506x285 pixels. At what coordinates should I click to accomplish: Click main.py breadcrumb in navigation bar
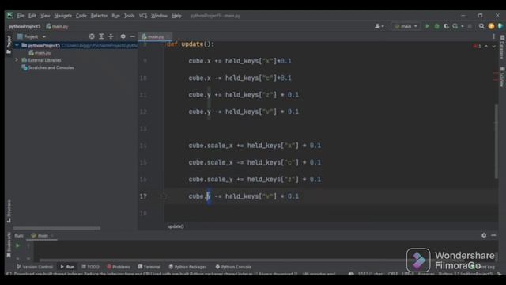click(57, 26)
